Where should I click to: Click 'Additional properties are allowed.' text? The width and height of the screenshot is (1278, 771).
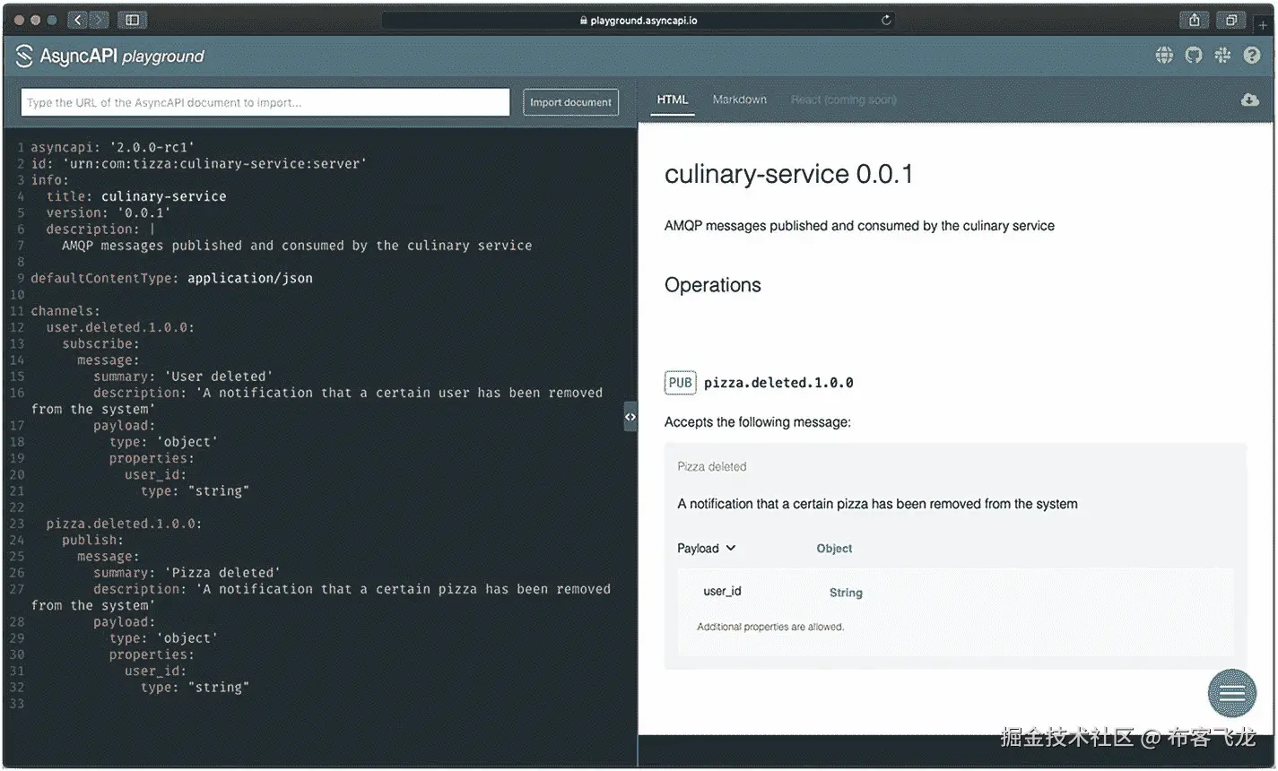770,627
